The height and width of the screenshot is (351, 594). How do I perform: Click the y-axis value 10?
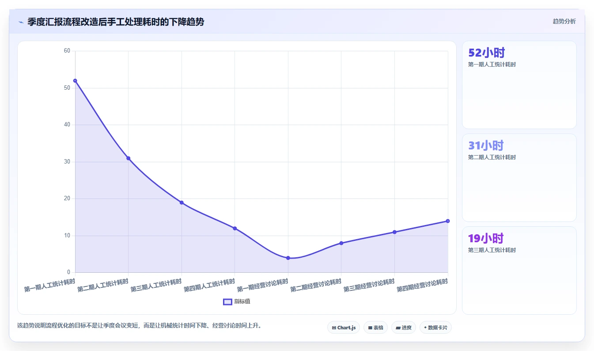67,236
